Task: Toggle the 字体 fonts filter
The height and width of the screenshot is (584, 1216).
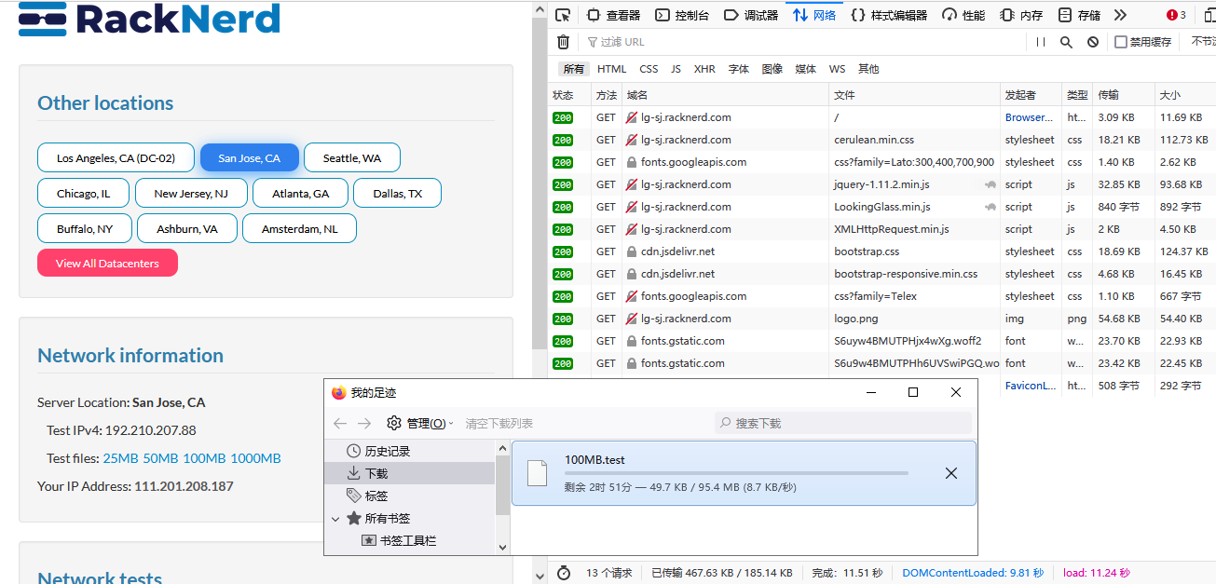Action: pyautogui.click(x=739, y=69)
